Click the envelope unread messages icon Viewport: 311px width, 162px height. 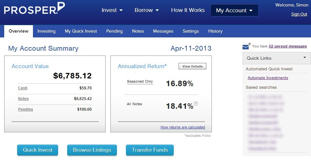click(246, 46)
